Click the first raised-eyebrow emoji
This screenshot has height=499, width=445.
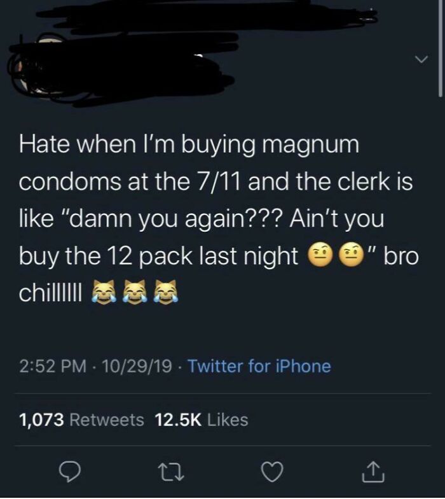click(320, 256)
